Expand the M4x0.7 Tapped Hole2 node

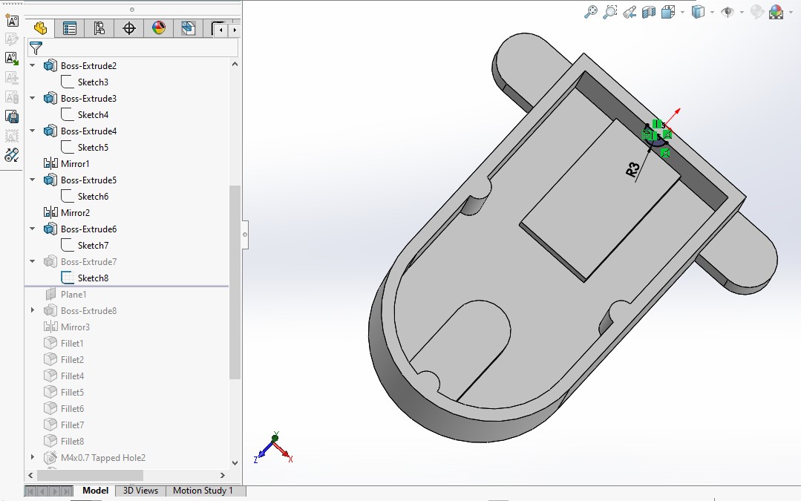[33, 458]
